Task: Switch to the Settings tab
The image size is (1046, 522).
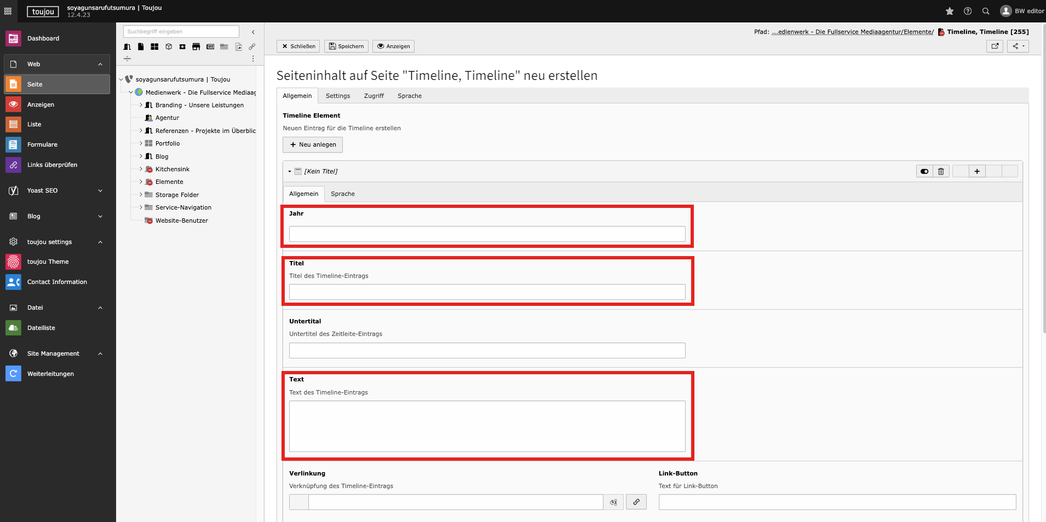Action: tap(337, 96)
